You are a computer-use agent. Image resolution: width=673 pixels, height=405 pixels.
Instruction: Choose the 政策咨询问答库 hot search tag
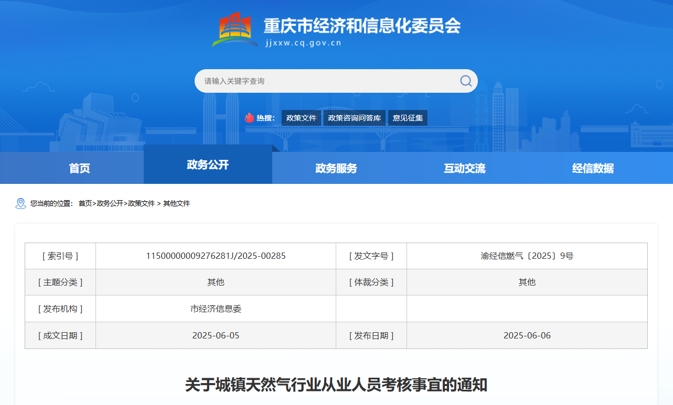(354, 118)
